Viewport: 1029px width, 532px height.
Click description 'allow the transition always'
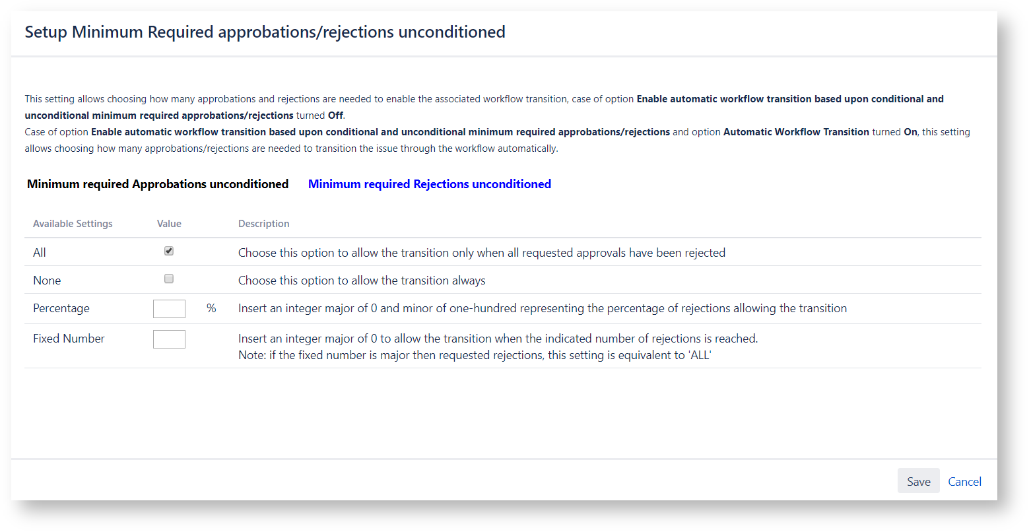(362, 281)
